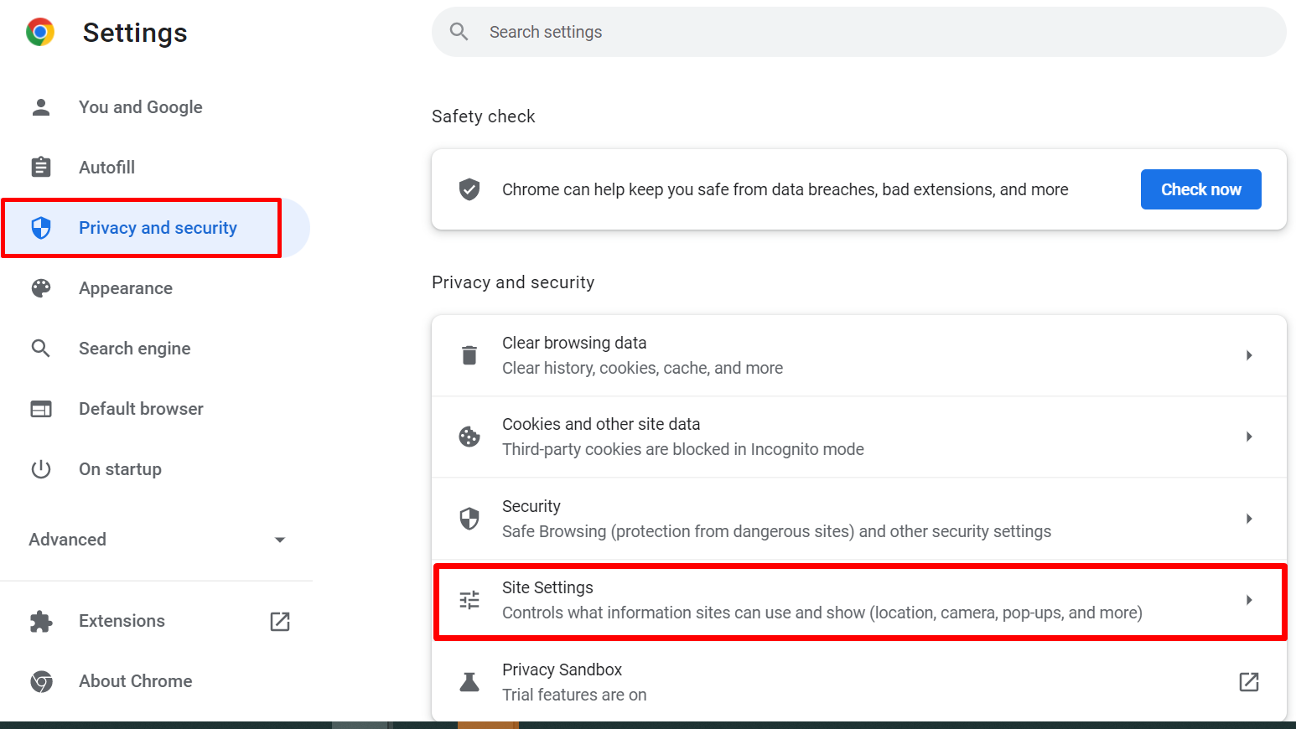The width and height of the screenshot is (1296, 729).
Task: Focus the Search settings field
Action: [x=858, y=32]
